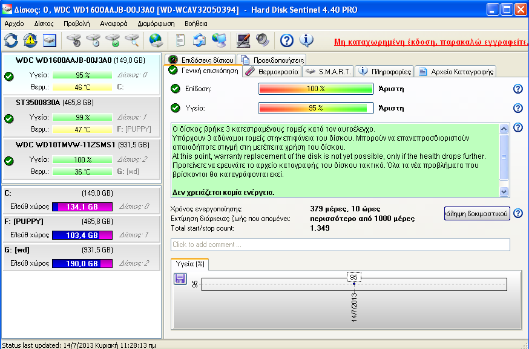The image size is (529, 349).
Task: Open the Αρχείο Καταγραφής tab
Action: point(455,72)
